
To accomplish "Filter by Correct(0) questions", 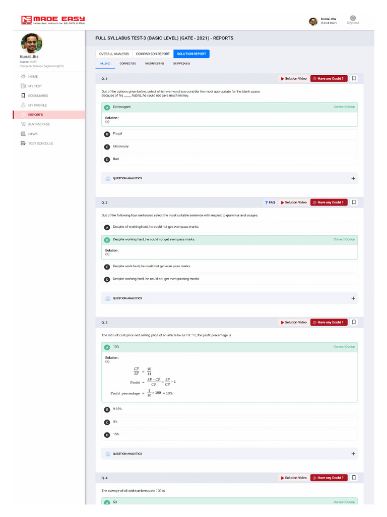I will pyautogui.click(x=127, y=64).
